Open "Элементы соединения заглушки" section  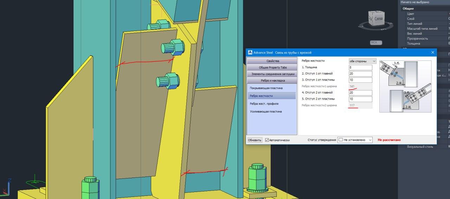(x=272, y=74)
